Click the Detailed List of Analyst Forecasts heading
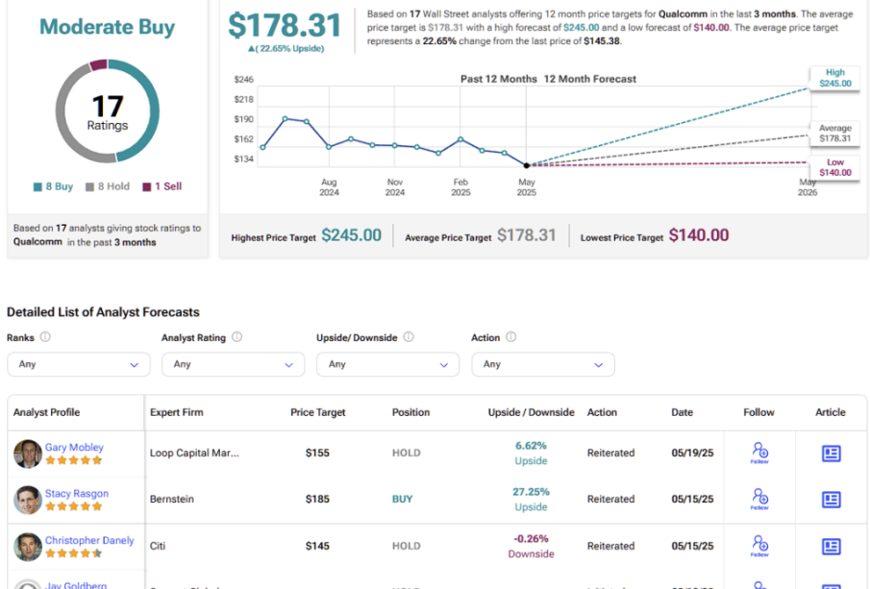The height and width of the screenshot is (589, 870). 103,312
